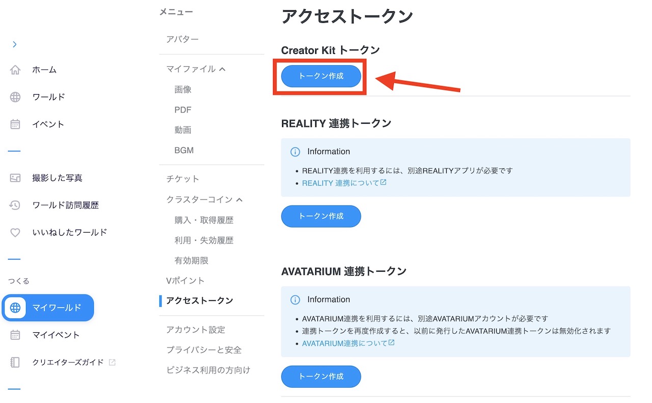The width and height of the screenshot is (652, 403).
Task: Click the イベント calendar icon
Action: (x=15, y=124)
